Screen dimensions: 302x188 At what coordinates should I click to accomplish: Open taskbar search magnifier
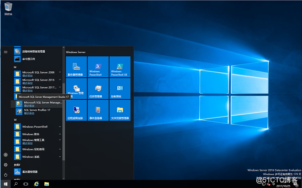click(16, 184)
